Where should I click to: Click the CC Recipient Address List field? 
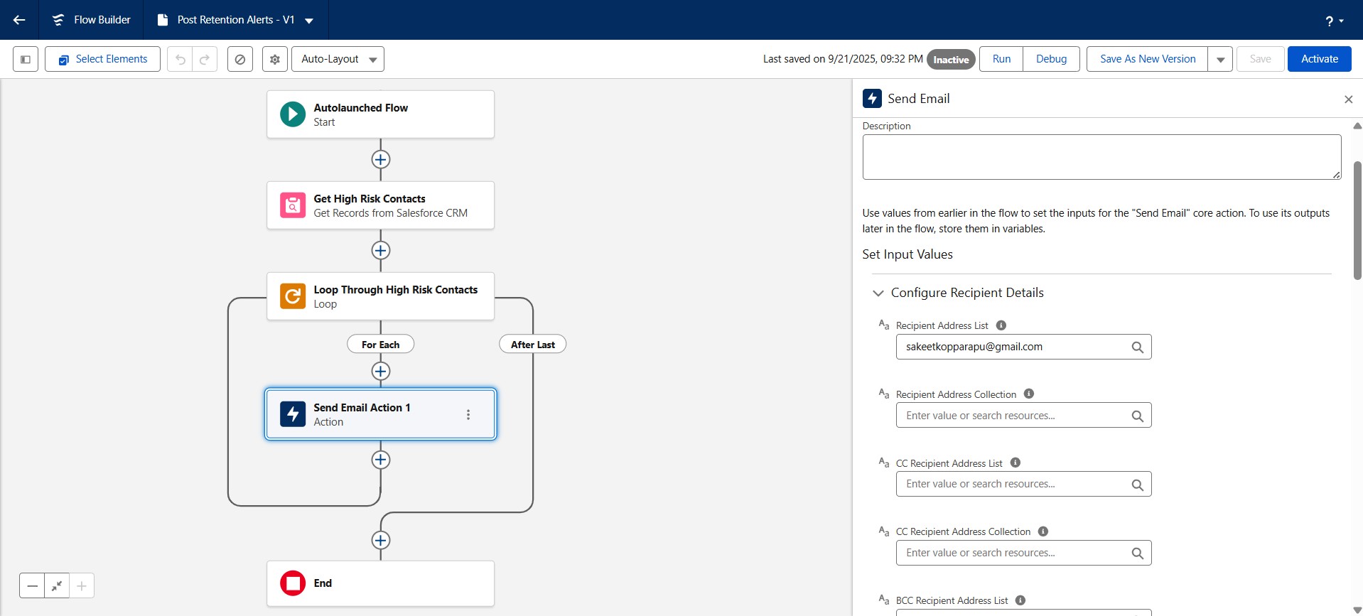tap(1023, 484)
